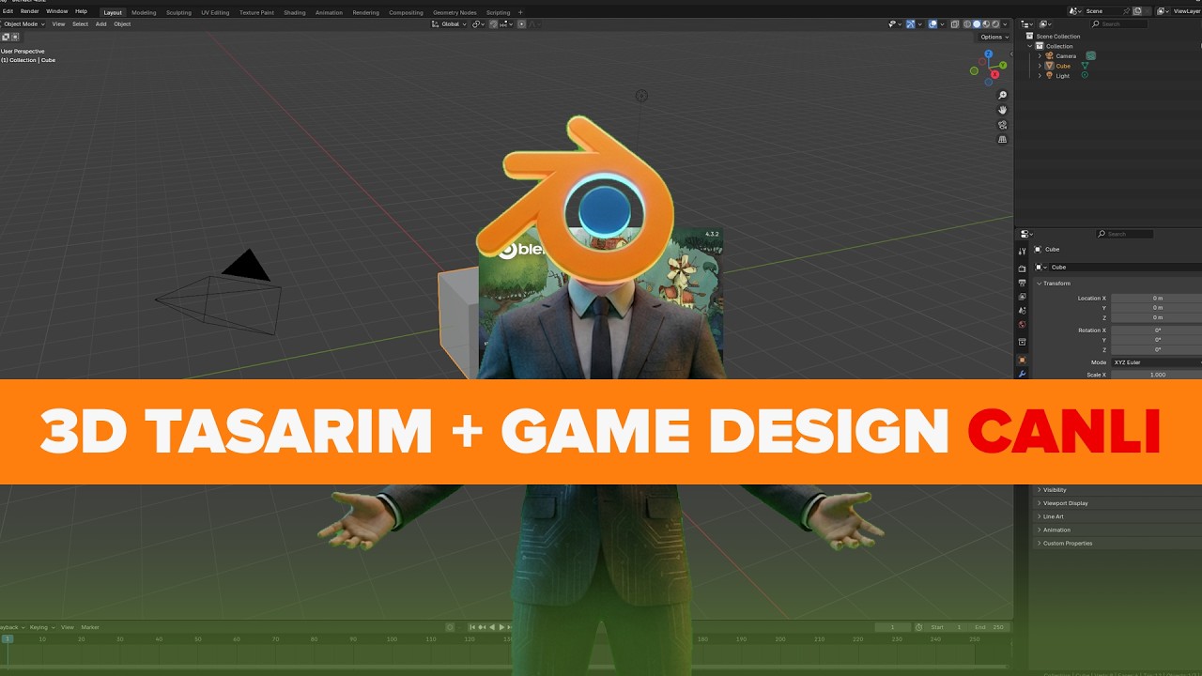Click the Z axis on navigation gizmo

[x=989, y=54]
